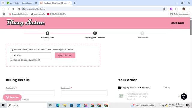
Task: Click the 'Your order' heading
Action: click(127, 80)
